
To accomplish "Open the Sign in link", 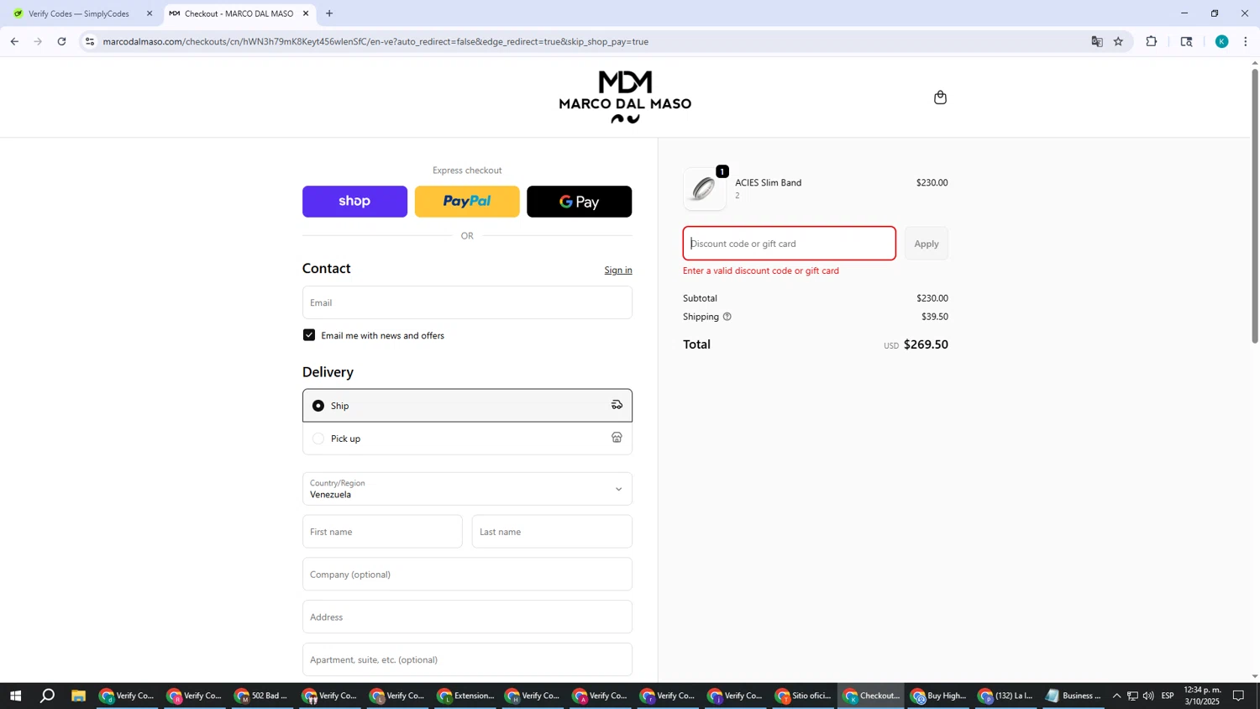I will (618, 270).
